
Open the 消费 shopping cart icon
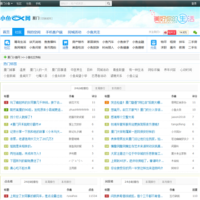(x=65, y=43)
